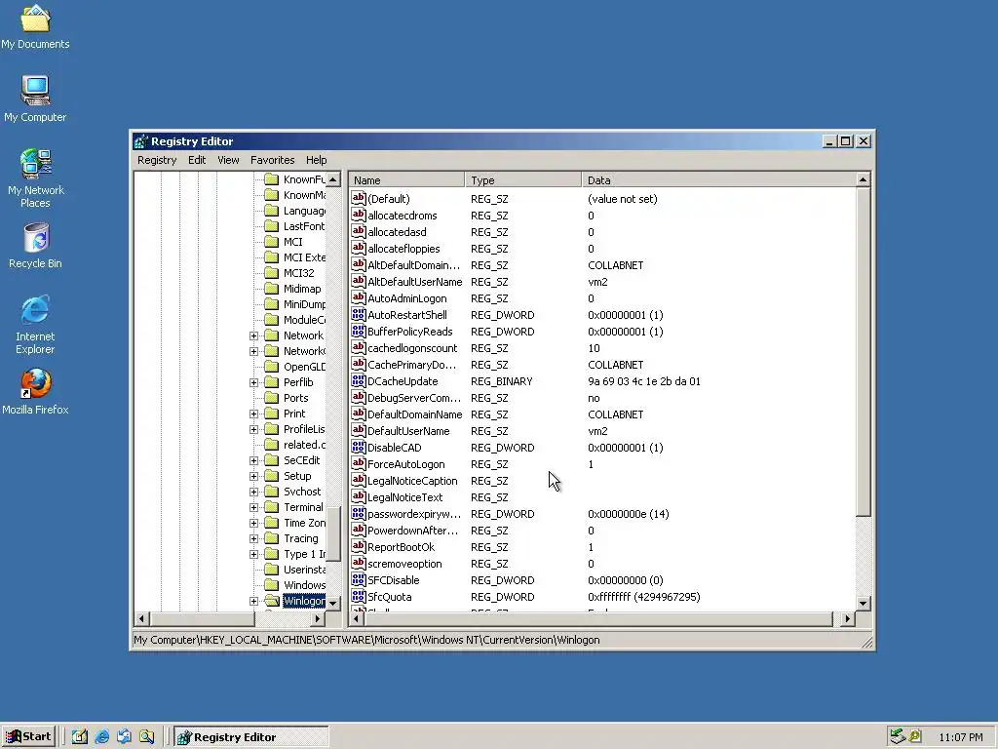
Task: Open Recycle Bin desktop icon
Action: pyautogui.click(x=35, y=246)
